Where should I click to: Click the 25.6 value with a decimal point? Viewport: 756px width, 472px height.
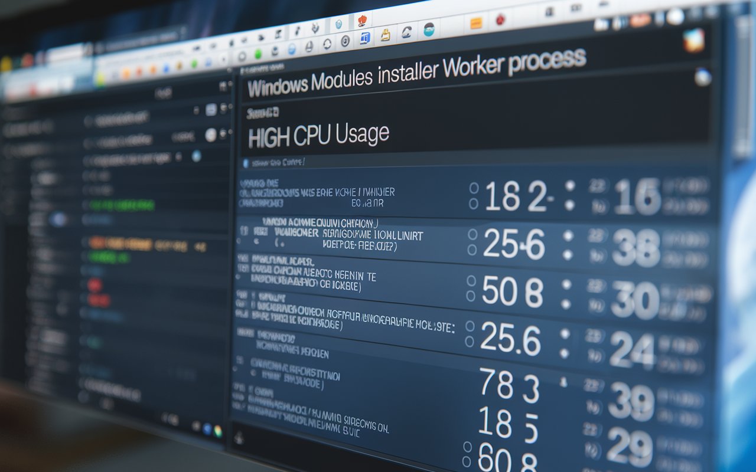pyautogui.click(x=510, y=339)
